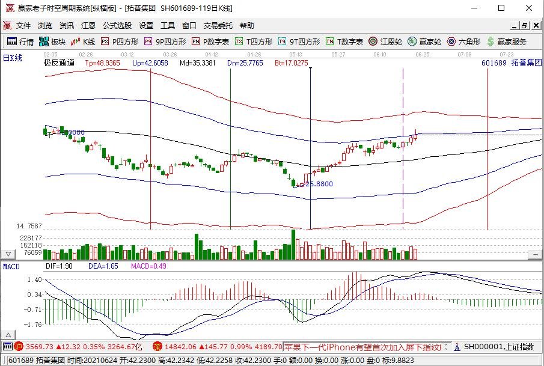Image resolution: width=544 pixels, height=366 pixels.
Task: Click the 05-13 date on time axis
Action: (296, 55)
